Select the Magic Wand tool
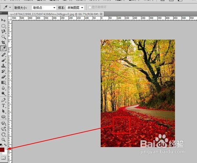 pyautogui.click(x=4, y=37)
